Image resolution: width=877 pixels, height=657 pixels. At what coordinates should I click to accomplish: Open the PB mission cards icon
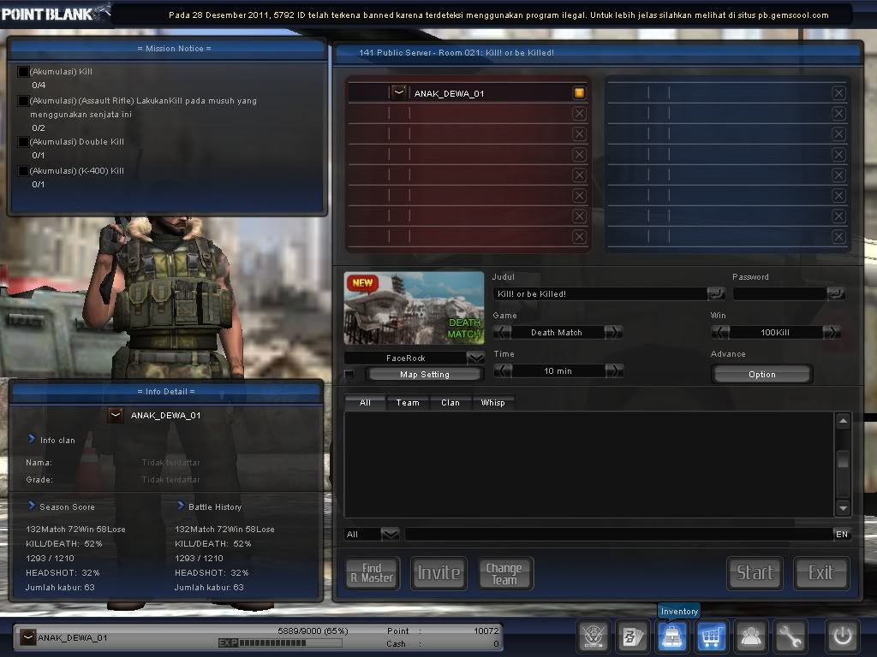(633, 636)
